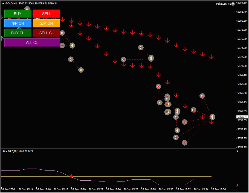Click the 26 Jan 15:20 time label
This screenshot has width=249, height=193.
pos(79,189)
